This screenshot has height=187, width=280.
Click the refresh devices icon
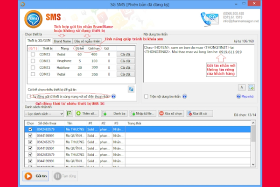tap(131, 89)
